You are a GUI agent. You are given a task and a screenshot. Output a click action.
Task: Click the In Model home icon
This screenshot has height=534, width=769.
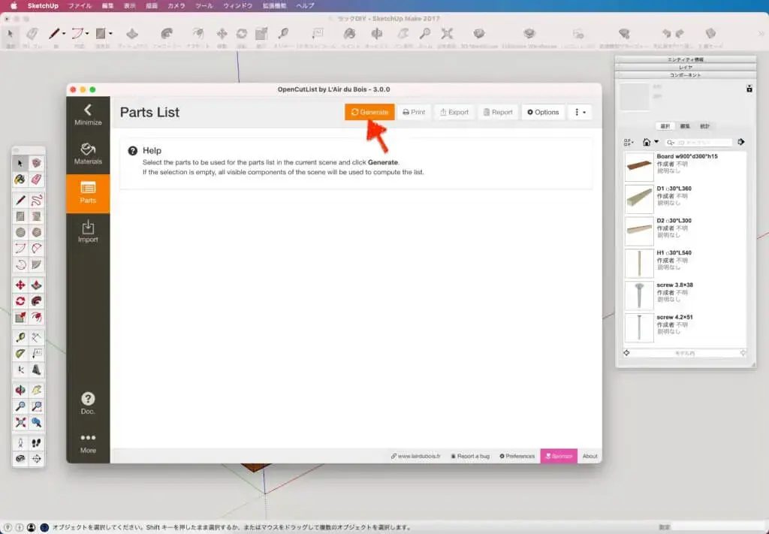647,142
